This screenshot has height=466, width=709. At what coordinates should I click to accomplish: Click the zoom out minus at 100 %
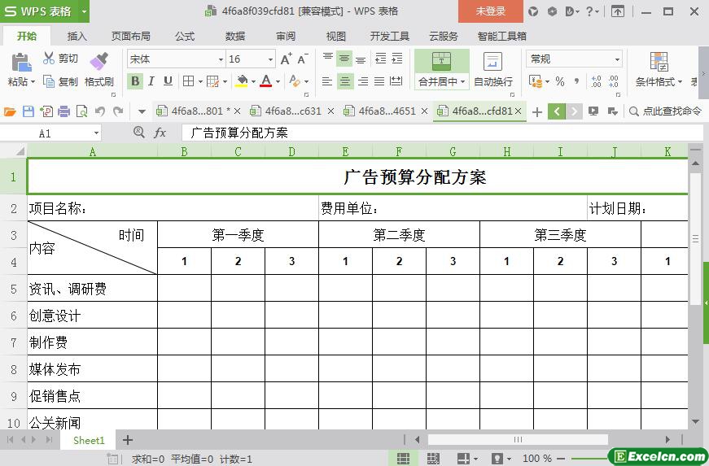561,459
